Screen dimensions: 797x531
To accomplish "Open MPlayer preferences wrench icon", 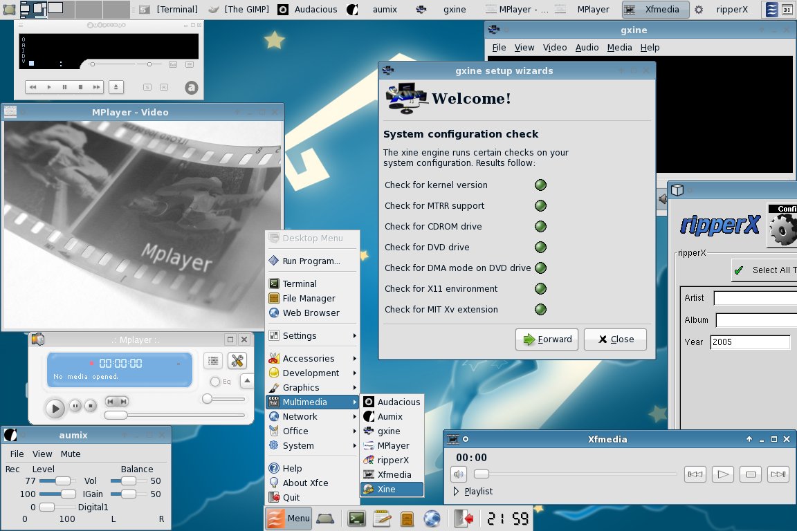I will (237, 361).
